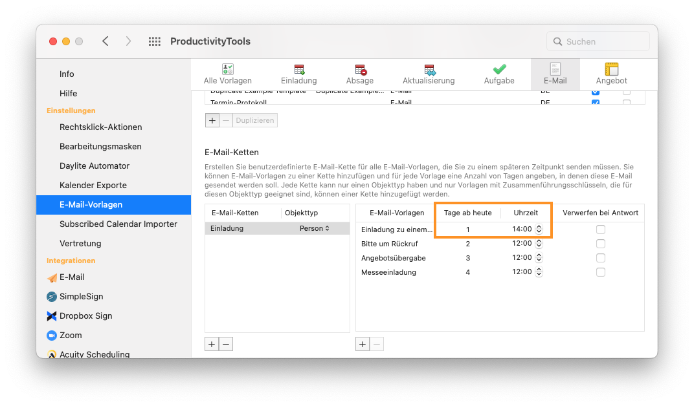This screenshot has width=694, height=406.
Task: Edit Tage ab heute value 3
Action: (468, 258)
